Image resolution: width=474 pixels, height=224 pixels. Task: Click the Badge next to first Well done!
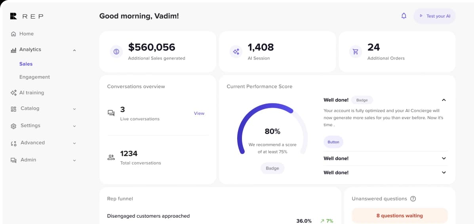(362, 100)
